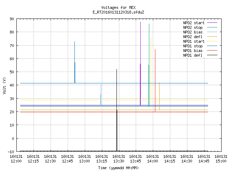Click the 'NPD1 start' legend label
Viewport: 228px width, 171px height.
pos(194,41)
